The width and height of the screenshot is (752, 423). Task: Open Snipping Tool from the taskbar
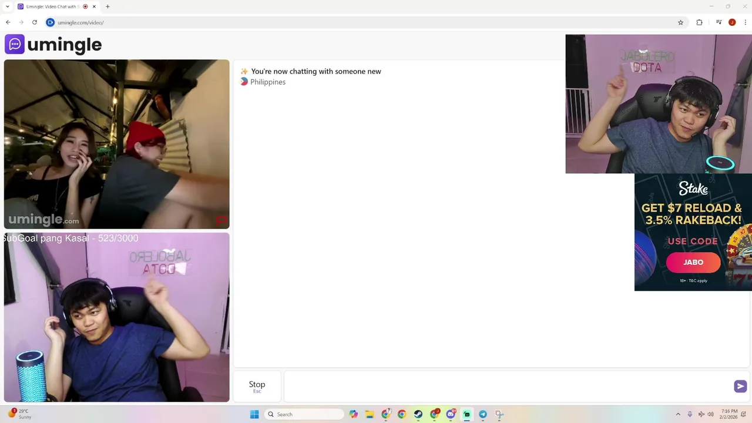click(x=499, y=414)
